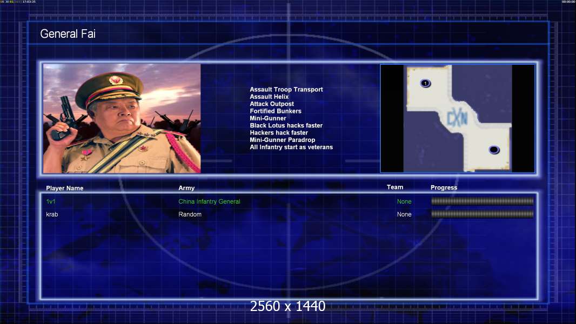This screenshot has height=324, width=576.
Task: Click Mini-Gunner Paradrop in ability list
Action: 282,140
